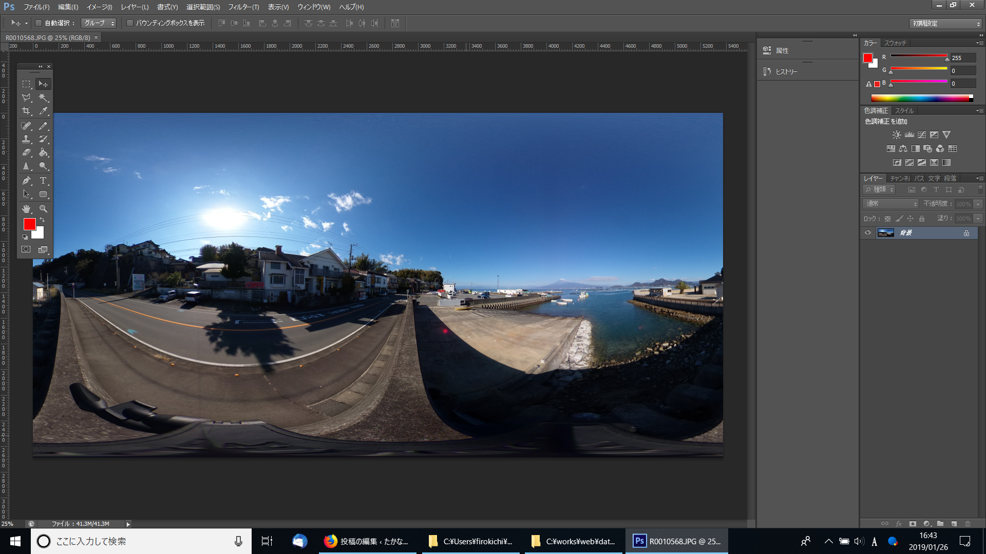Select the Pen tool
Image resolution: width=986 pixels, height=554 pixels.
(26, 181)
